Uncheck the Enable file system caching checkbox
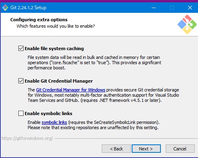Screen dimensions: 198x158 click(x=21, y=49)
